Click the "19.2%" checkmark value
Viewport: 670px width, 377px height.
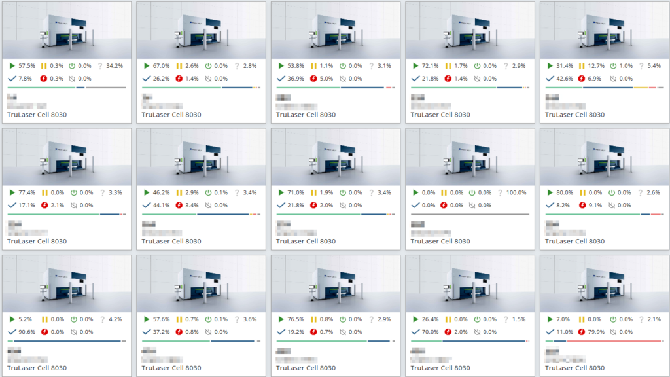[296, 332]
